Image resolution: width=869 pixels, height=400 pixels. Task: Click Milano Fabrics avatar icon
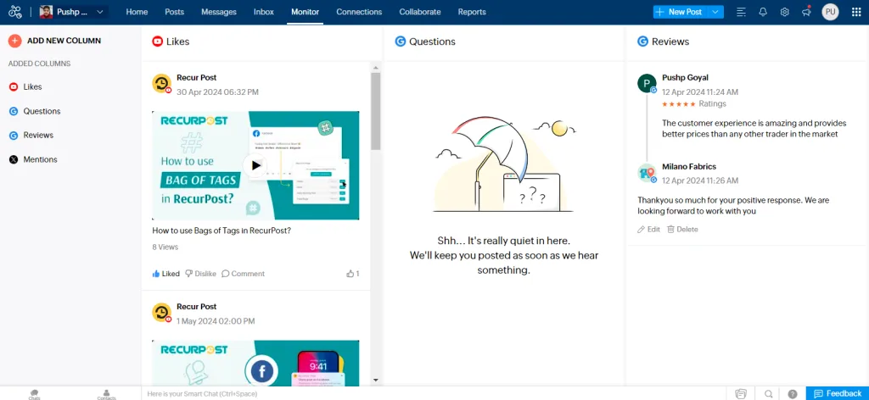647,173
